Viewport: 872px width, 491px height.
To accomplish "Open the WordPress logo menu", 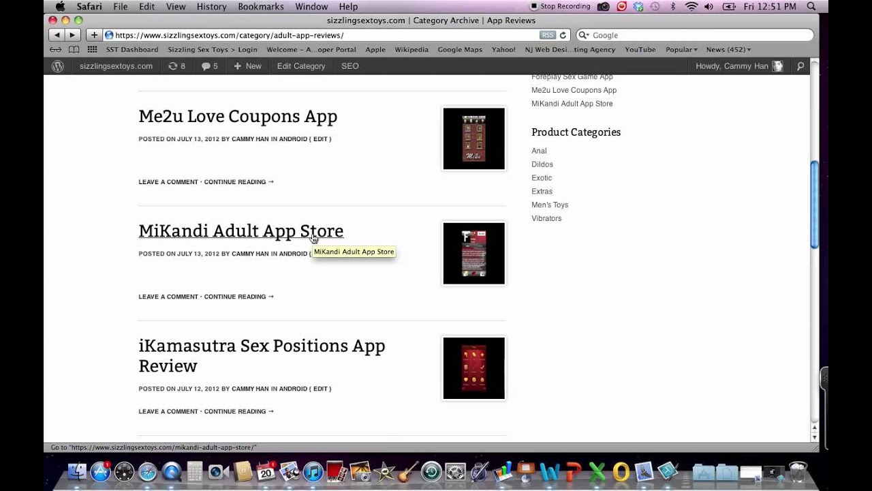I will point(58,66).
